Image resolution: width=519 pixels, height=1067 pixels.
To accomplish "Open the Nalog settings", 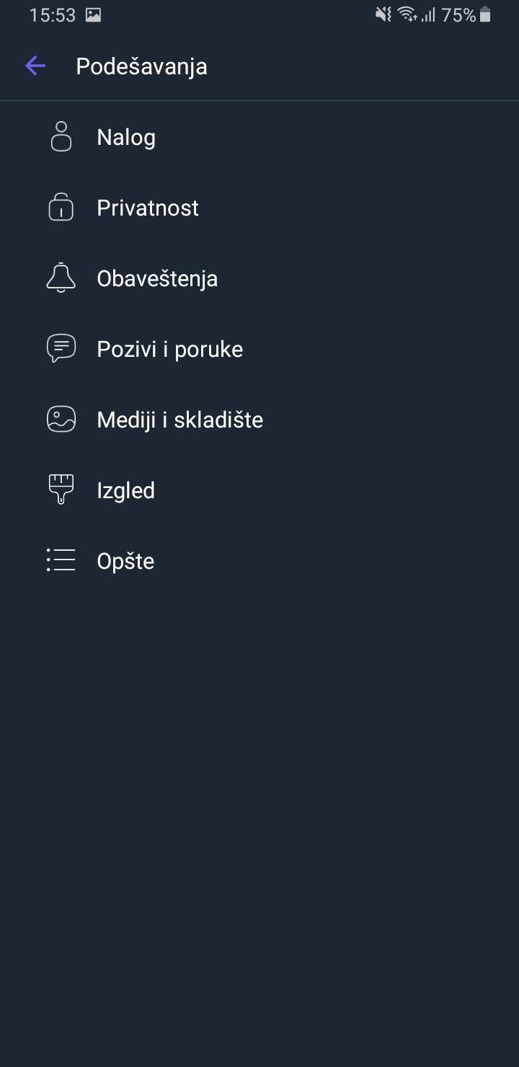I will 126,137.
